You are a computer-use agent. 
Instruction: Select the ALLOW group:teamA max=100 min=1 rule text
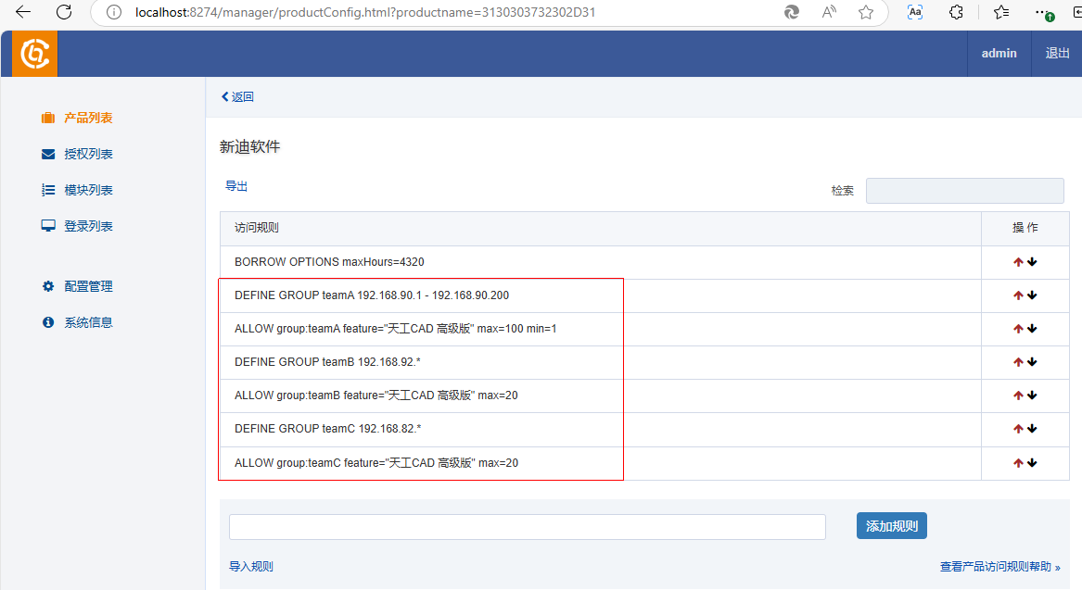tap(395, 329)
